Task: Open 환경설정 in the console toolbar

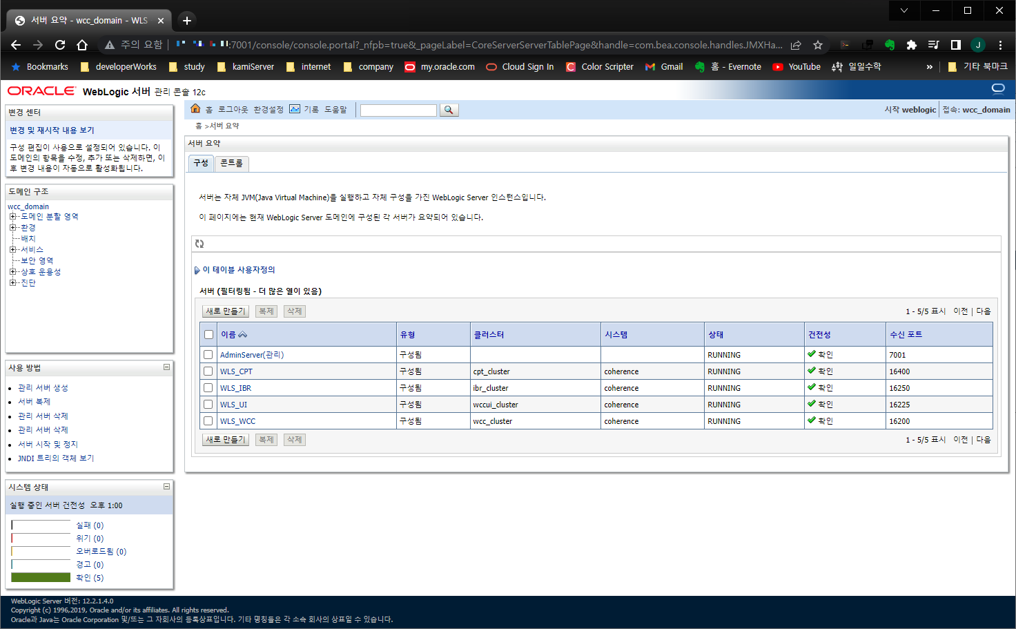Action: pyautogui.click(x=268, y=110)
